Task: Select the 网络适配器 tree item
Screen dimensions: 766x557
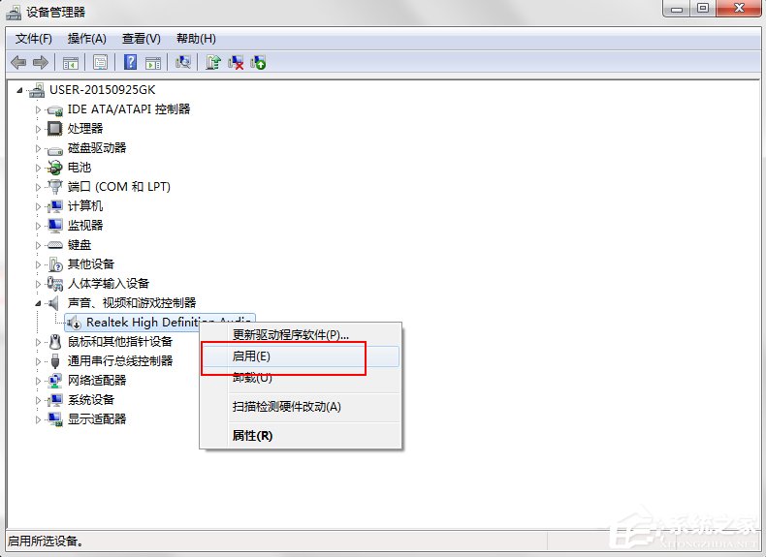Action: tap(97, 381)
